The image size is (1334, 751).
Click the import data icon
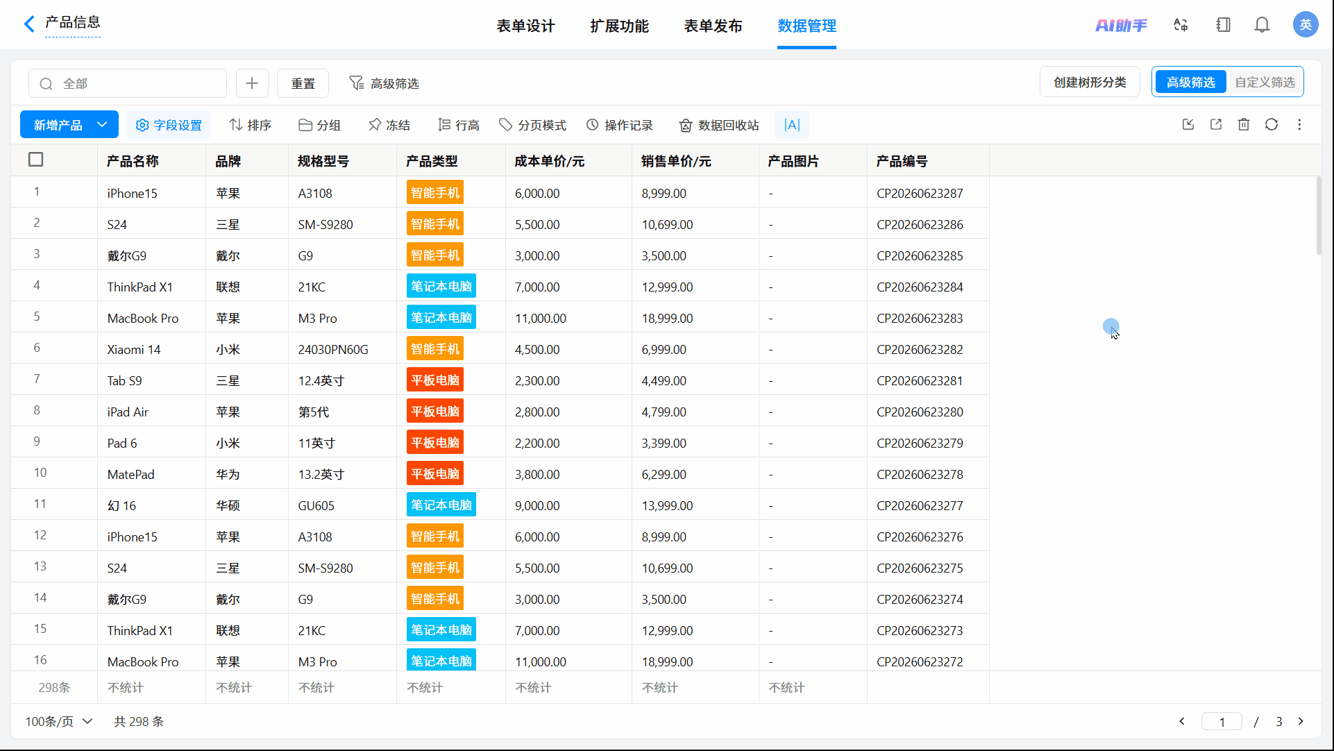point(1188,124)
